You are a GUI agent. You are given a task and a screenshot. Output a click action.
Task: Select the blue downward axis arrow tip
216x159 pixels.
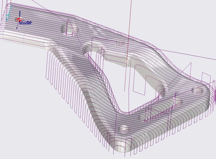coord(17,28)
